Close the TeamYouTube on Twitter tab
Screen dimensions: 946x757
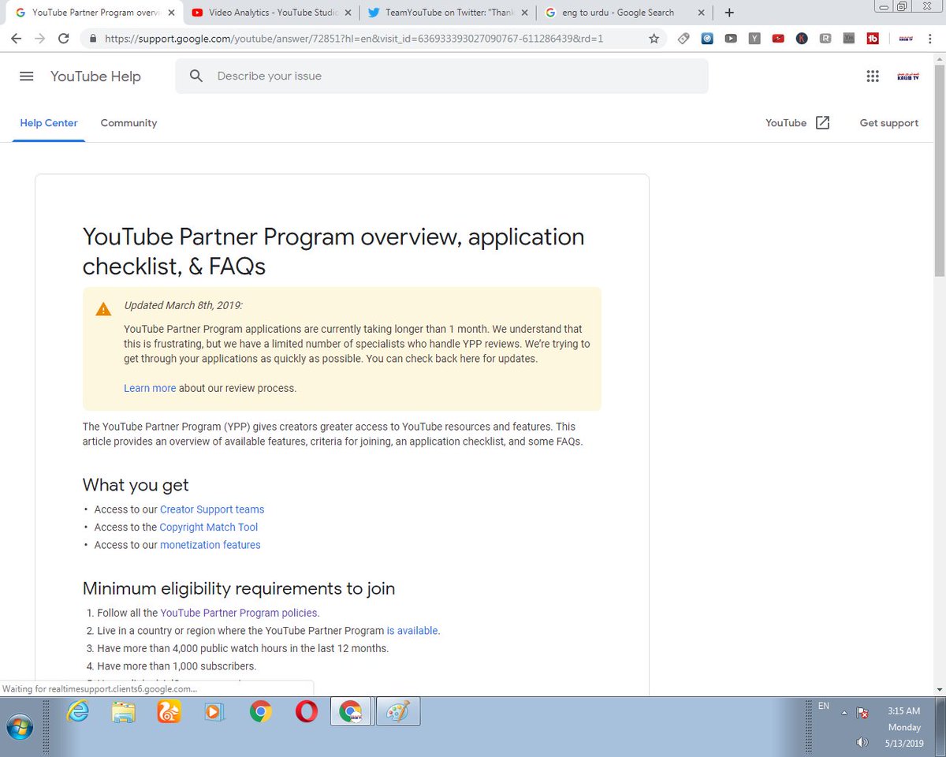[x=524, y=13]
